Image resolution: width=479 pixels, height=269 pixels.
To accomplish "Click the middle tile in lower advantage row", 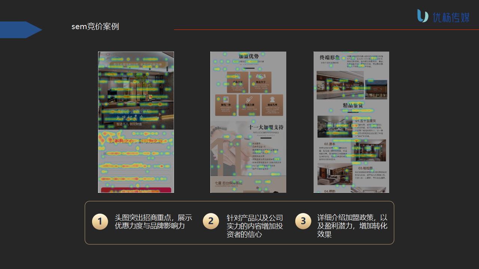I will point(249,105).
